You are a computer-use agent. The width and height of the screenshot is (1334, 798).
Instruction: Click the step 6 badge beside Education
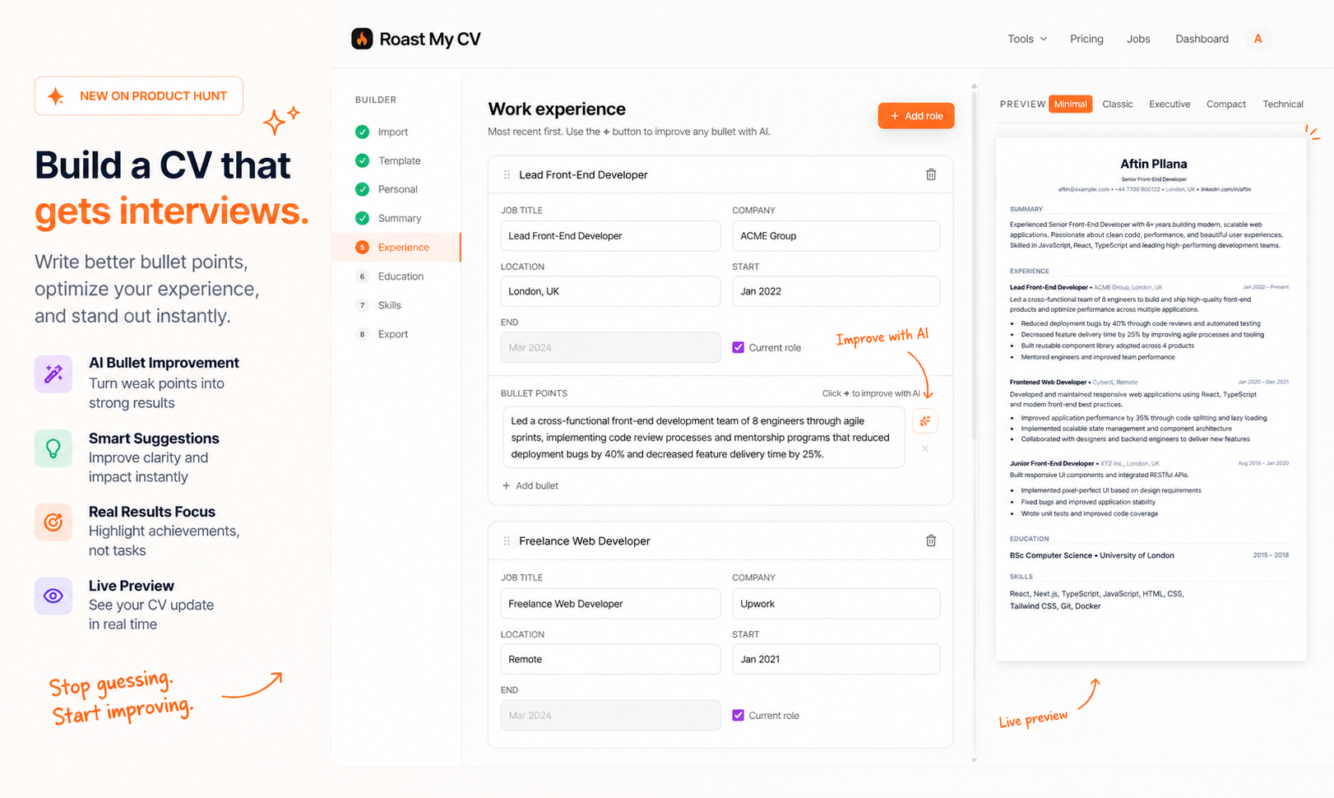pyautogui.click(x=362, y=276)
